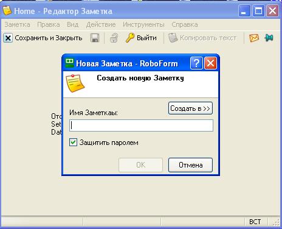Click the green pin icon in the toolbar
282x229 pixels.
point(269,38)
